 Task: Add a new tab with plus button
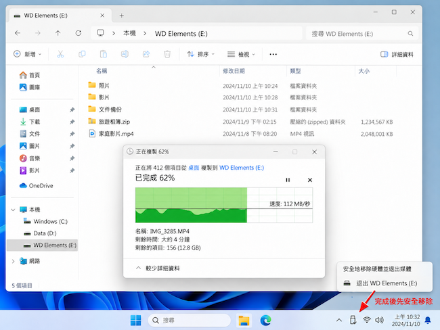point(121,16)
